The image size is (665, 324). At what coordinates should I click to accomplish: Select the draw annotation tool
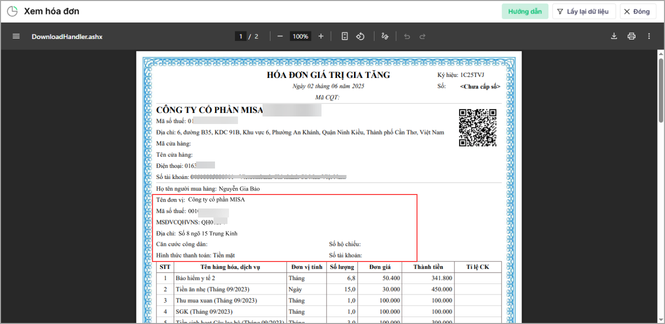coord(384,36)
